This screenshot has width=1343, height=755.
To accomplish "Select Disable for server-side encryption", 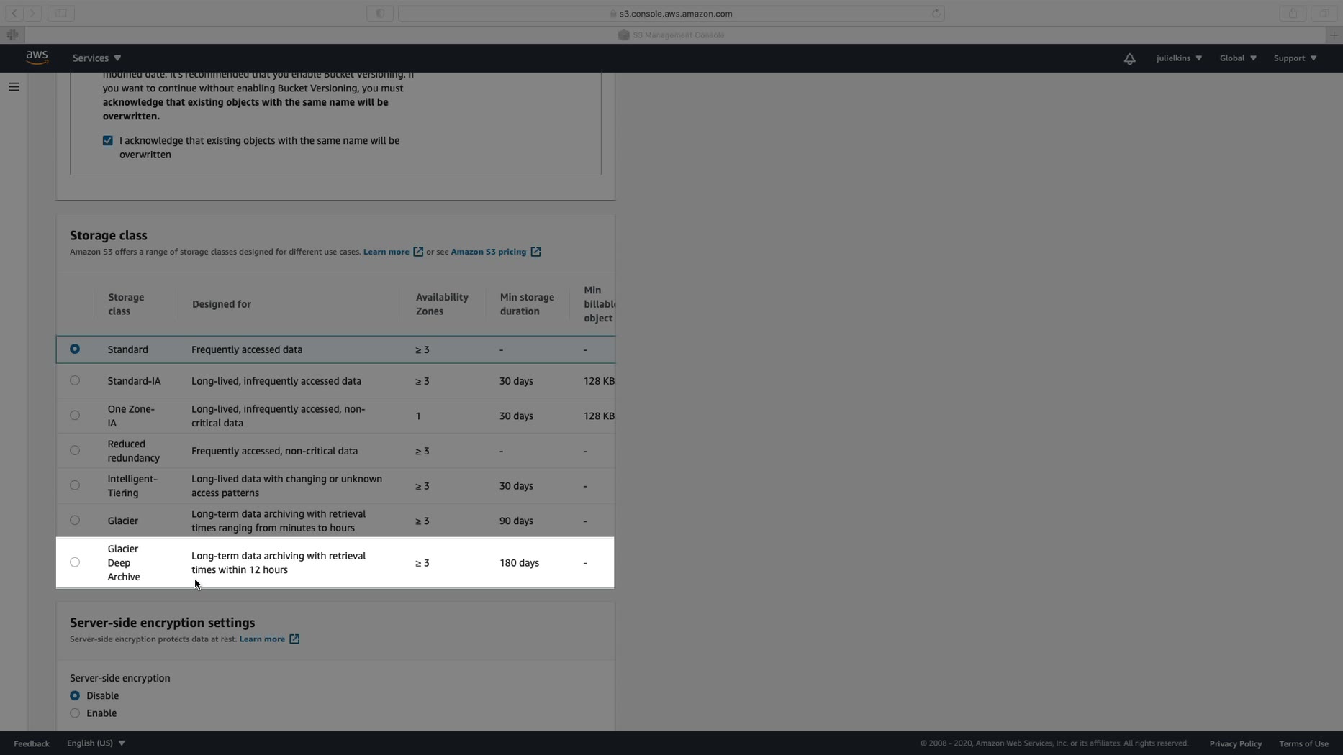I will click(x=75, y=696).
